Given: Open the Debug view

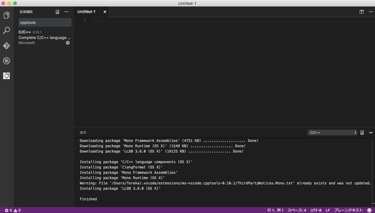Looking at the screenshot, I should click(7, 61).
